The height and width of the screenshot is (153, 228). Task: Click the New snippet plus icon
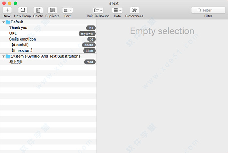[x=7, y=10]
